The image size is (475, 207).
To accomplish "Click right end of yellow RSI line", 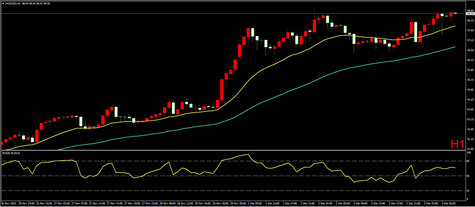I will 455,168.
